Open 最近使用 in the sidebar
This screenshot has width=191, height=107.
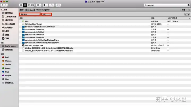[9, 20]
